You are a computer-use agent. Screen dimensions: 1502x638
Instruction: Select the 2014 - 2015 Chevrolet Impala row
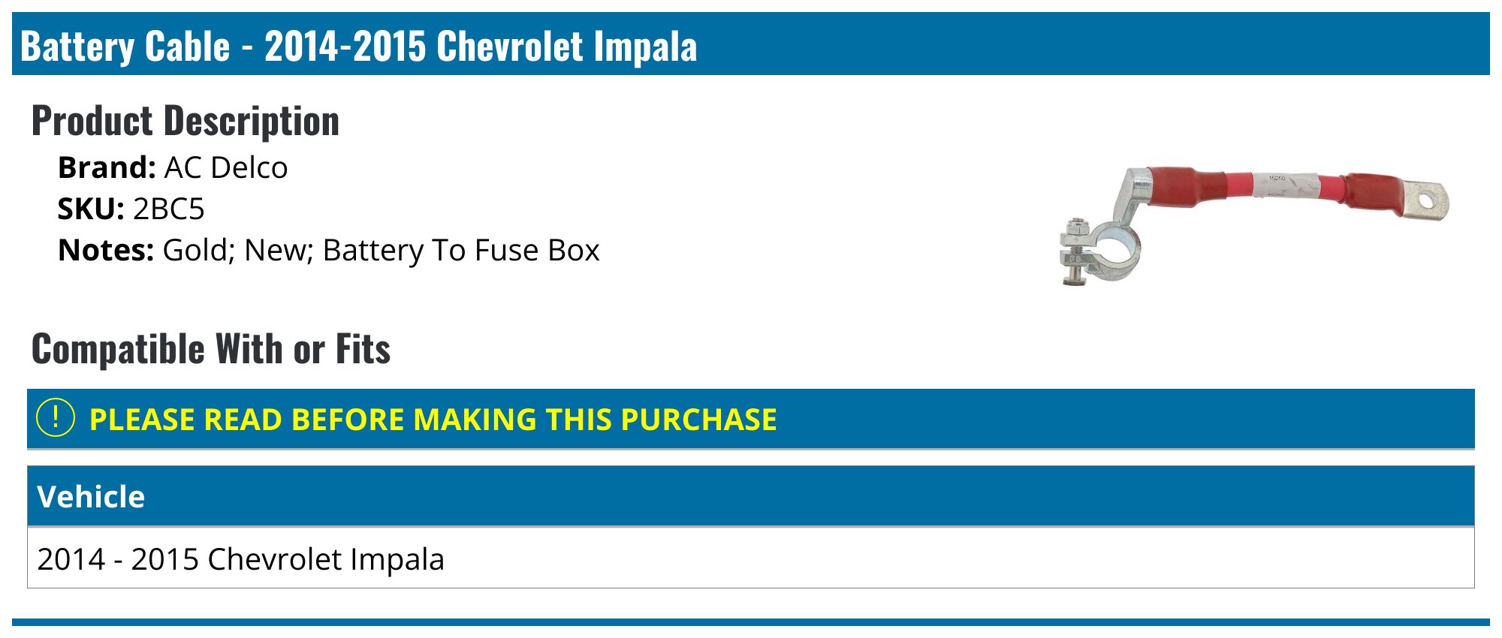tap(751, 558)
